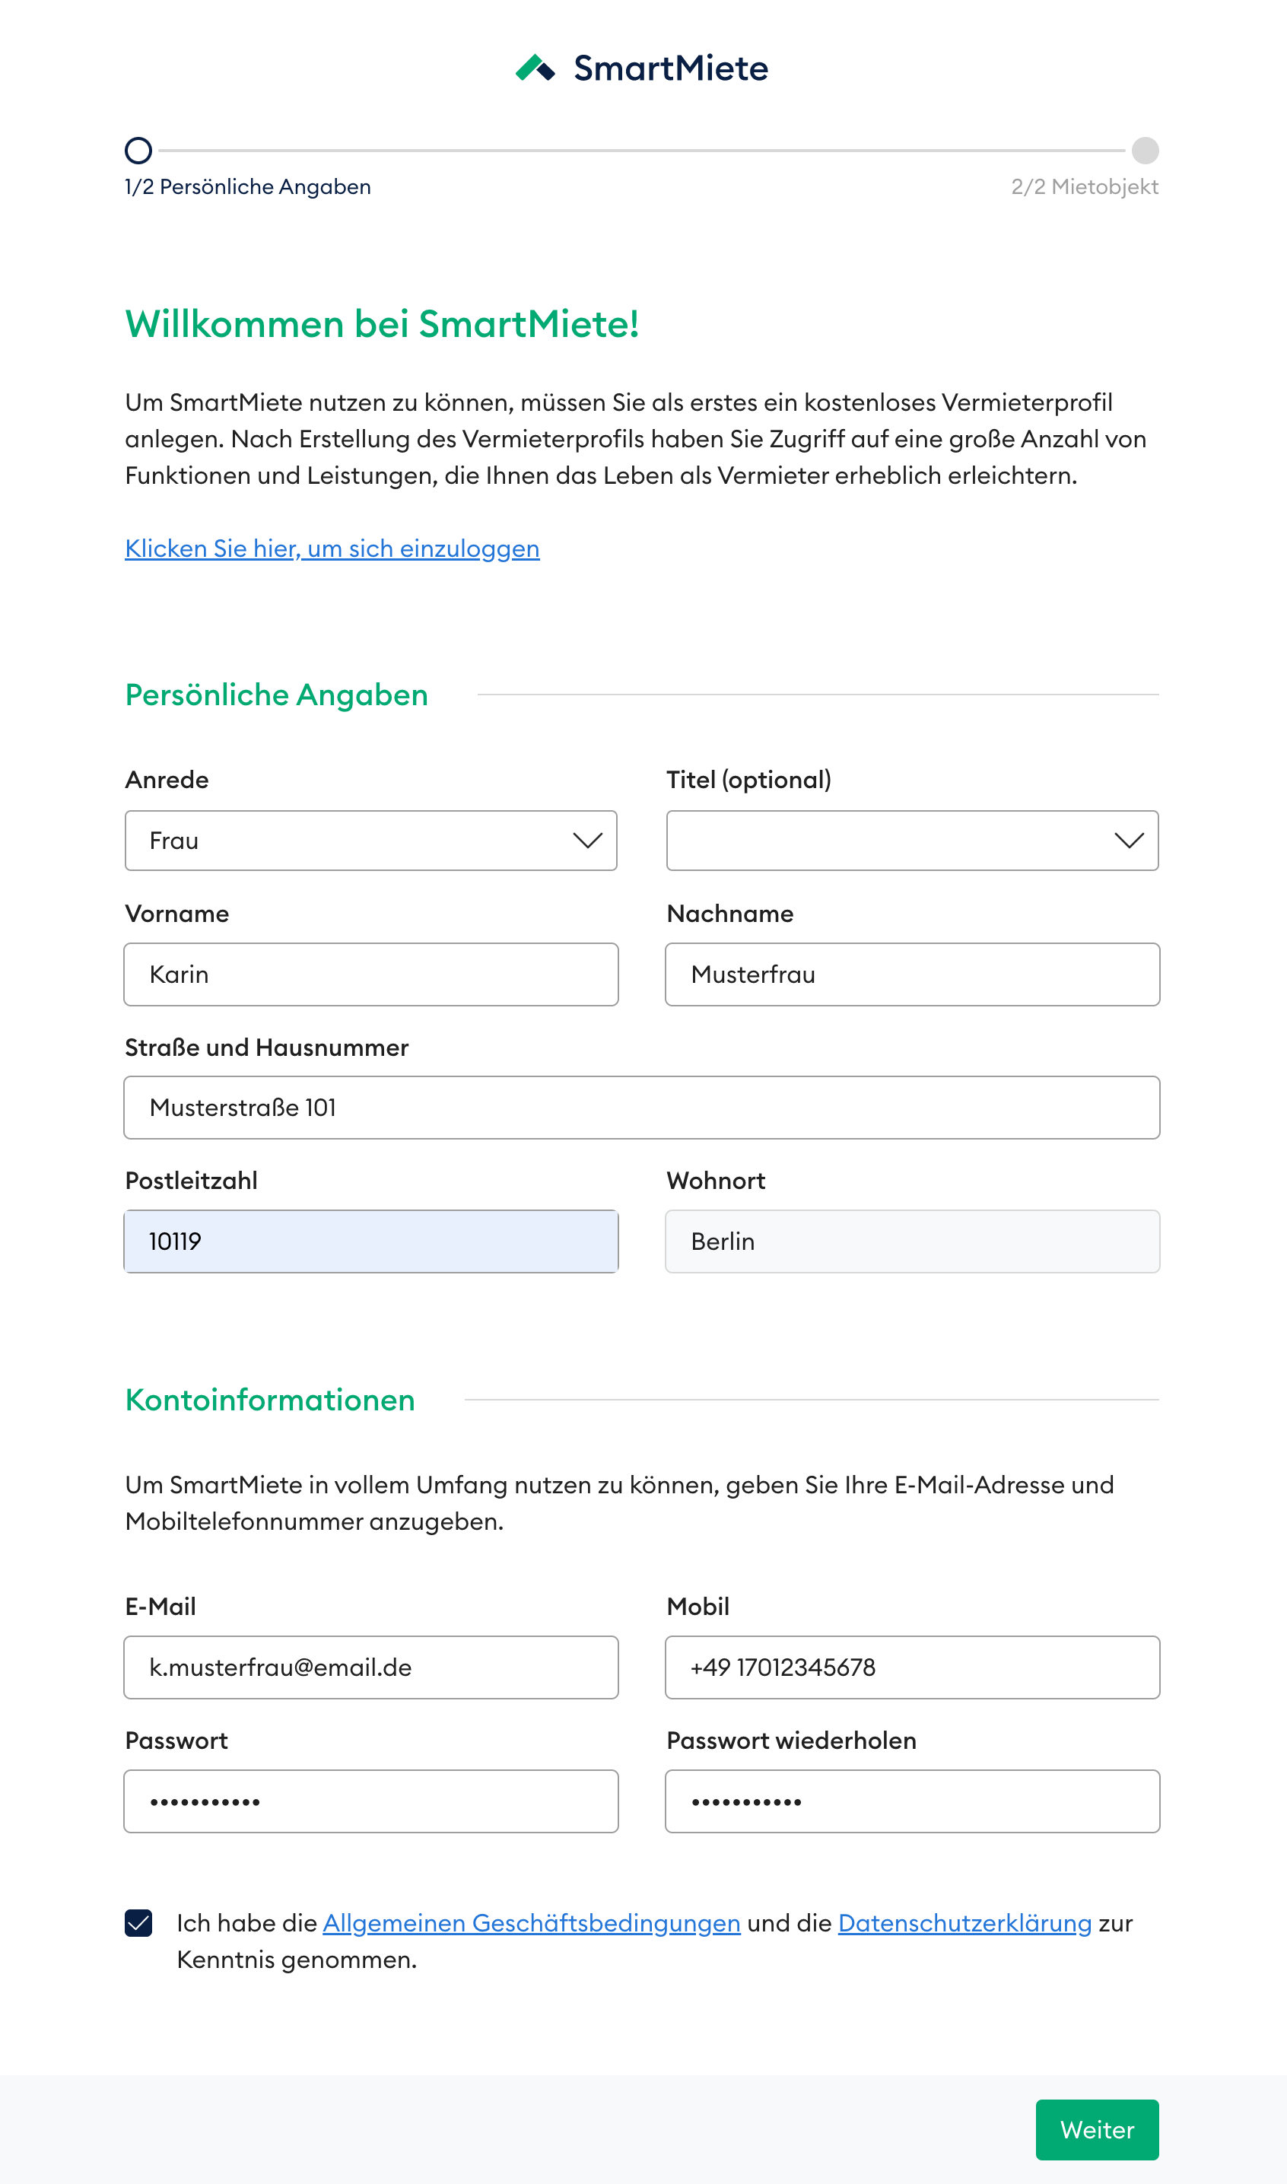The width and height of the screenshot is (1287, 2184).
Task: Click the step 2 progress circle
Action: click(1146, 151)
